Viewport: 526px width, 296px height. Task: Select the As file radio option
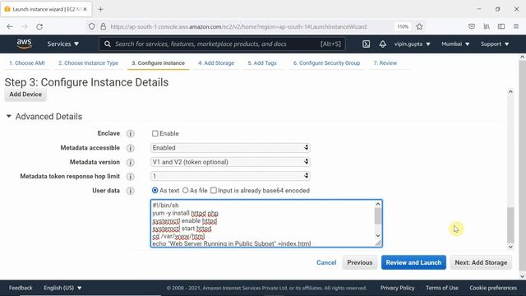[185, 190]
